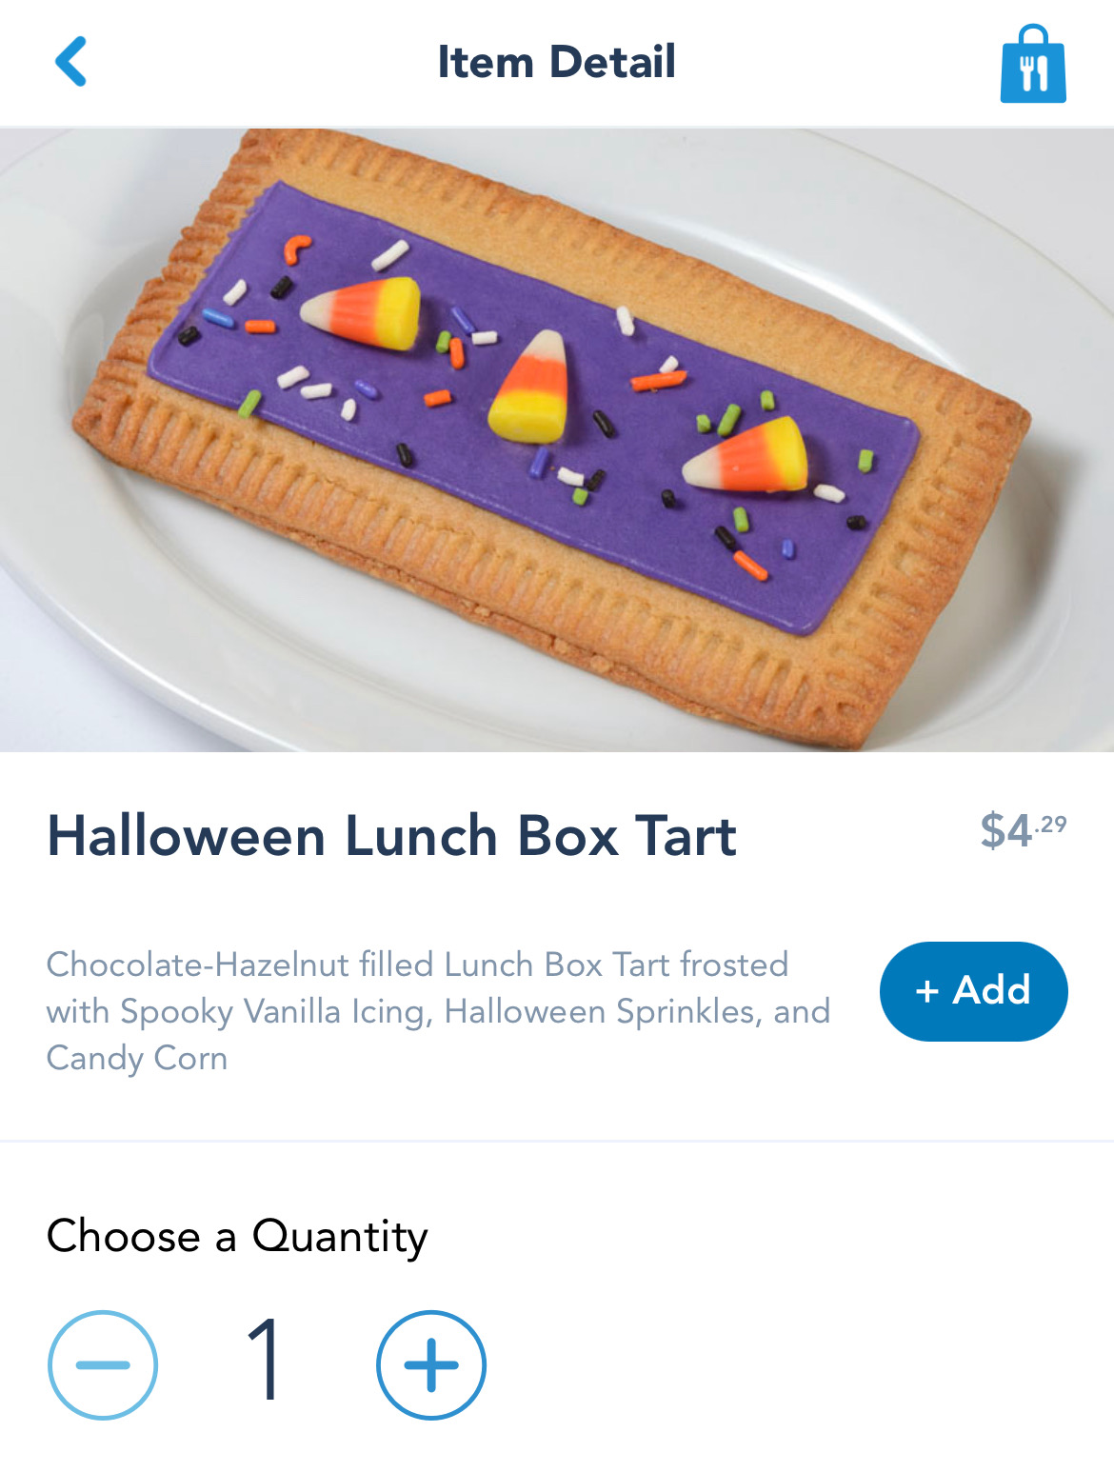The image size is (1114, 1472).
Task: Increase quantity with the plus button
Action: coord(431,1364)
